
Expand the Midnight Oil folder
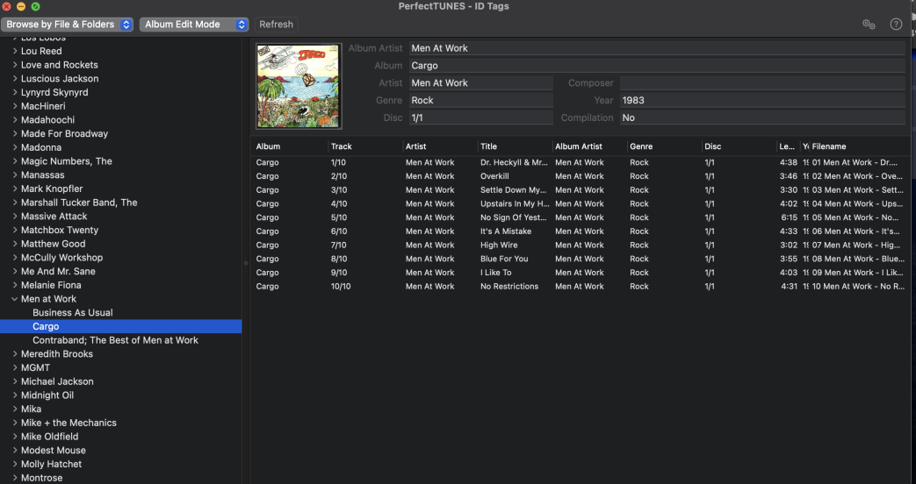point(15,395)
